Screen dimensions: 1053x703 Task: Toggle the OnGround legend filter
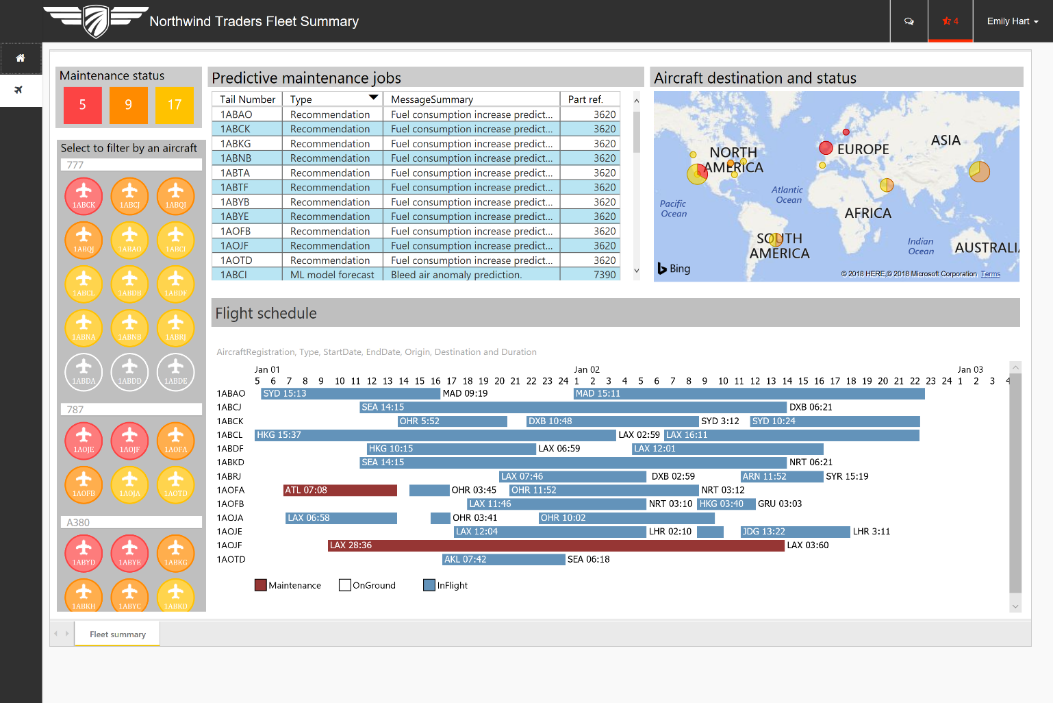tap(344, 584)
